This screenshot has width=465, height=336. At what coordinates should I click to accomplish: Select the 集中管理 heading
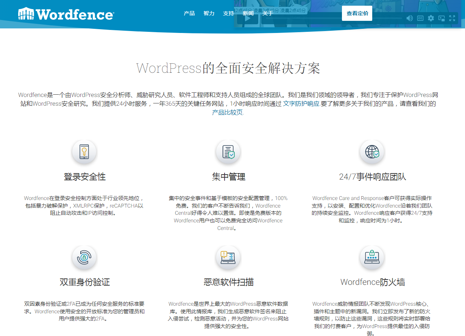point(229,177)
